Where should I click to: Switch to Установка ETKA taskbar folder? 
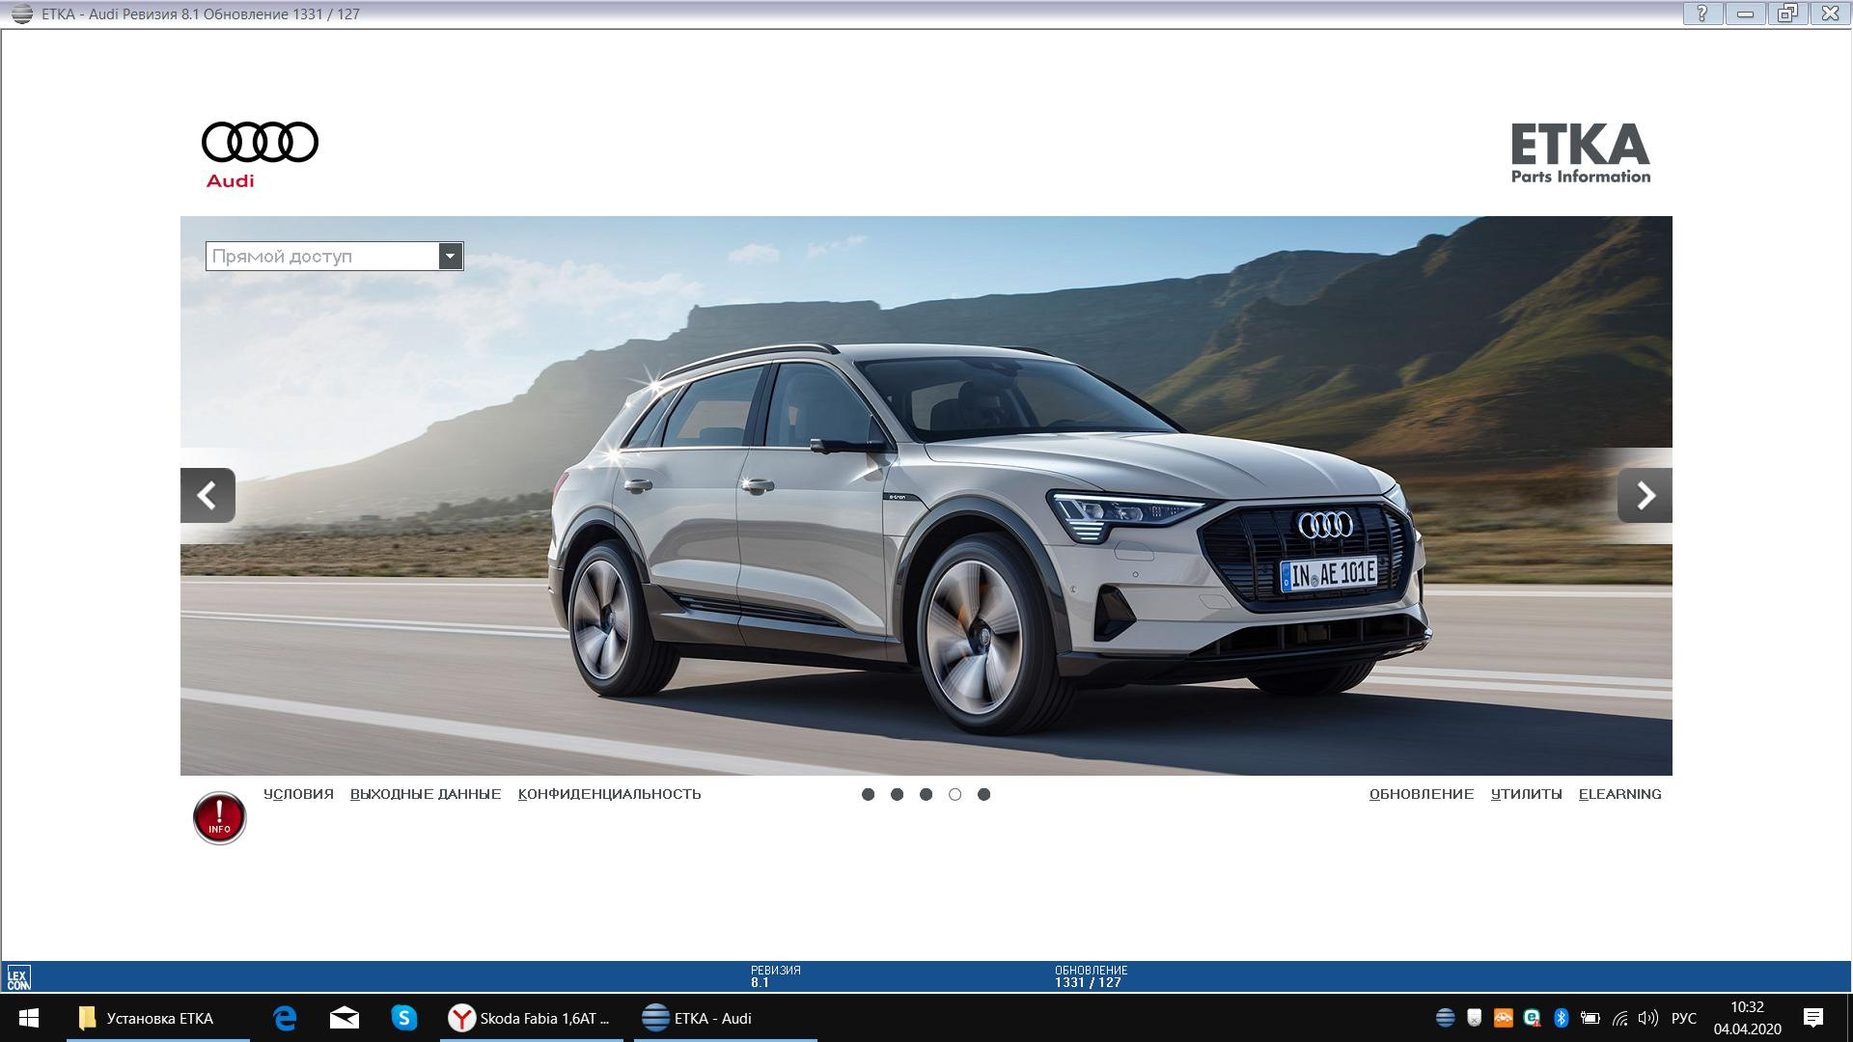158,1018
